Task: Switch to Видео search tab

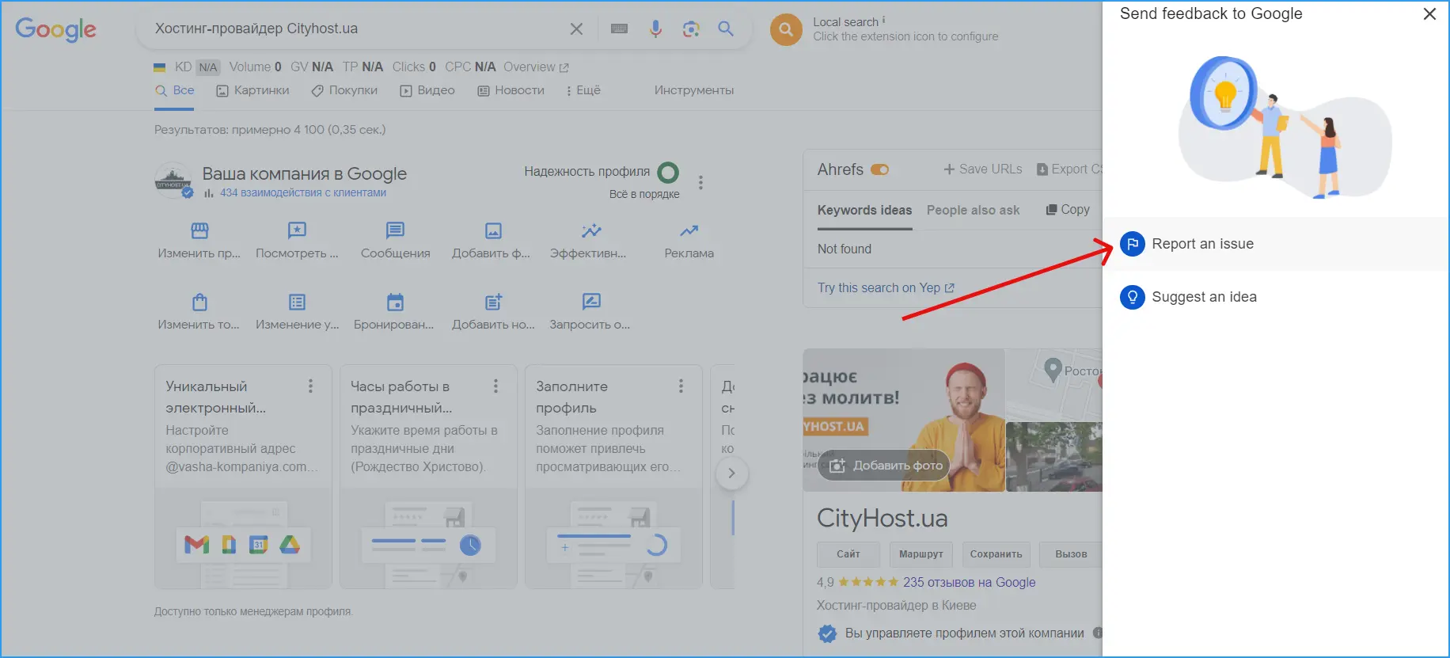Action: pos(427,90)
